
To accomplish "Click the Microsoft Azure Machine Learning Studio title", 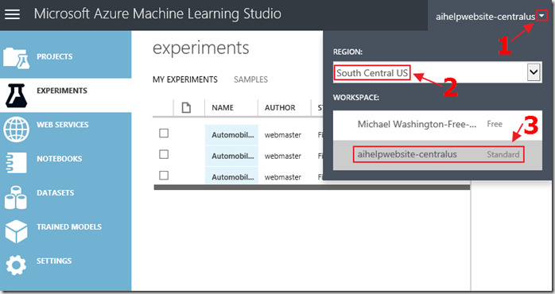I will pyautogui.click(x=157, y=14).
